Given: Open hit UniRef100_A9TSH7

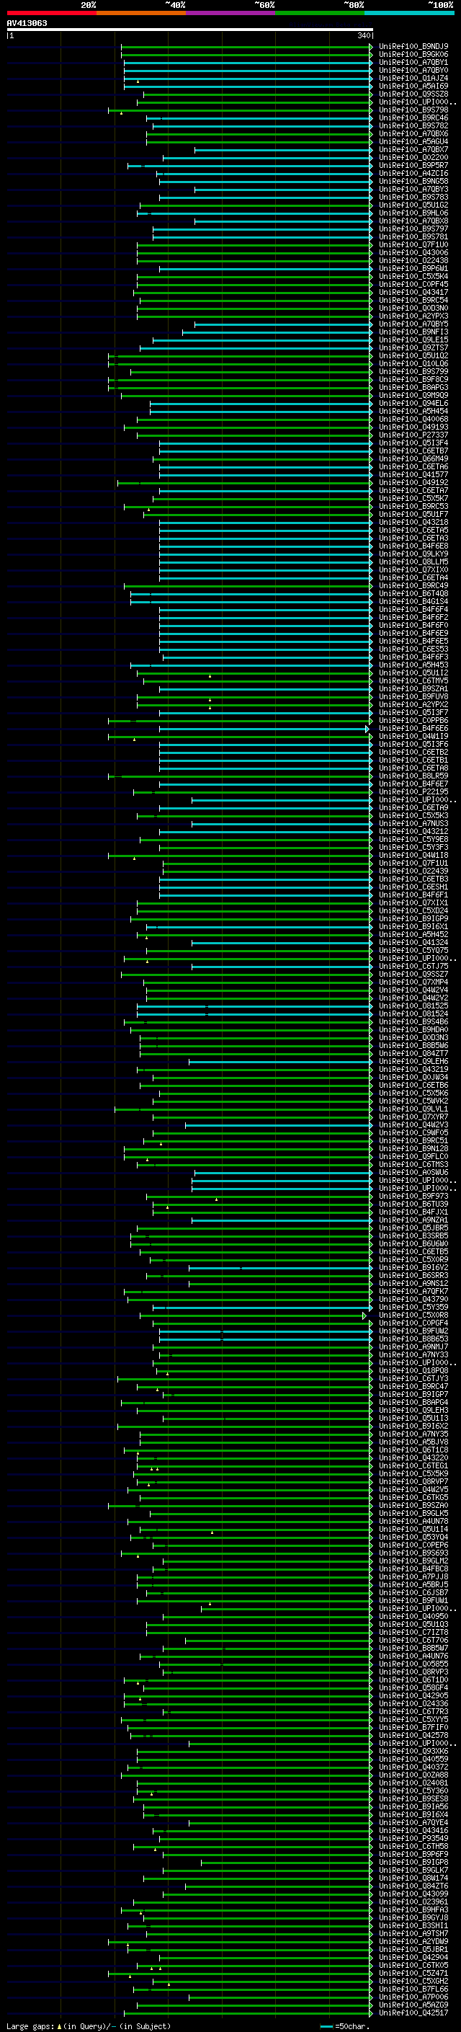Looking at the screenshot, I should pos(413,1933).
